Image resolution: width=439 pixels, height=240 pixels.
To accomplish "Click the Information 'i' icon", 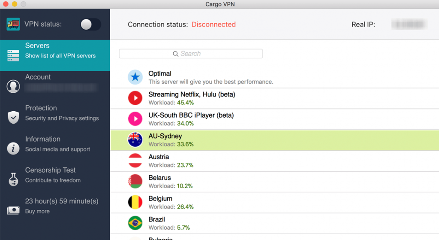I will (13, 148).
